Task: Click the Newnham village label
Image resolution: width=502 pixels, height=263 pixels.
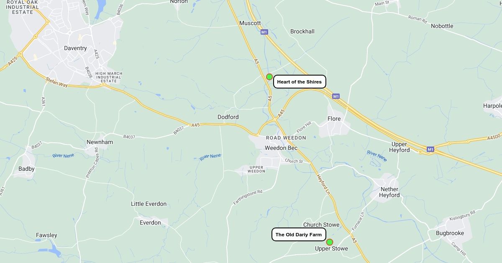Action: coord(100,142)
